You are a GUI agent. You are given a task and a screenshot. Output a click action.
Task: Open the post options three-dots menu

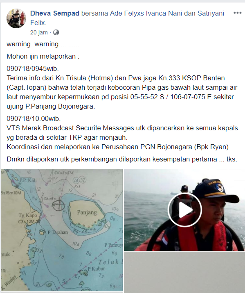point(238,13)
